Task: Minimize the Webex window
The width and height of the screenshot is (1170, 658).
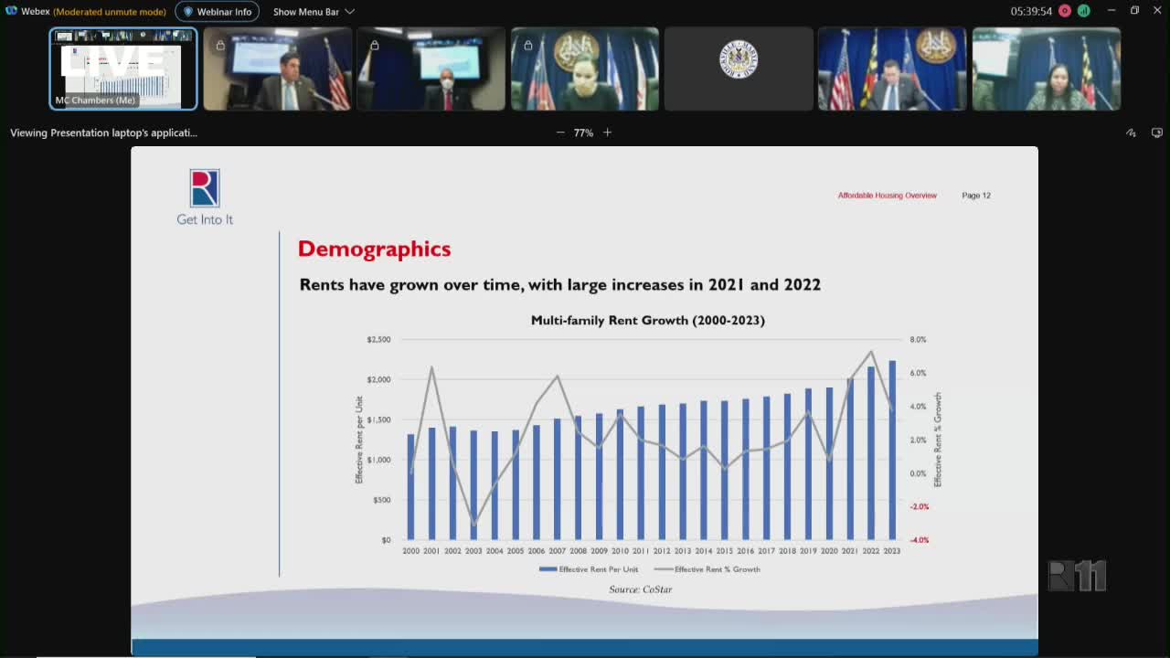Action: pyautogui.click(x=1111, y=11)
